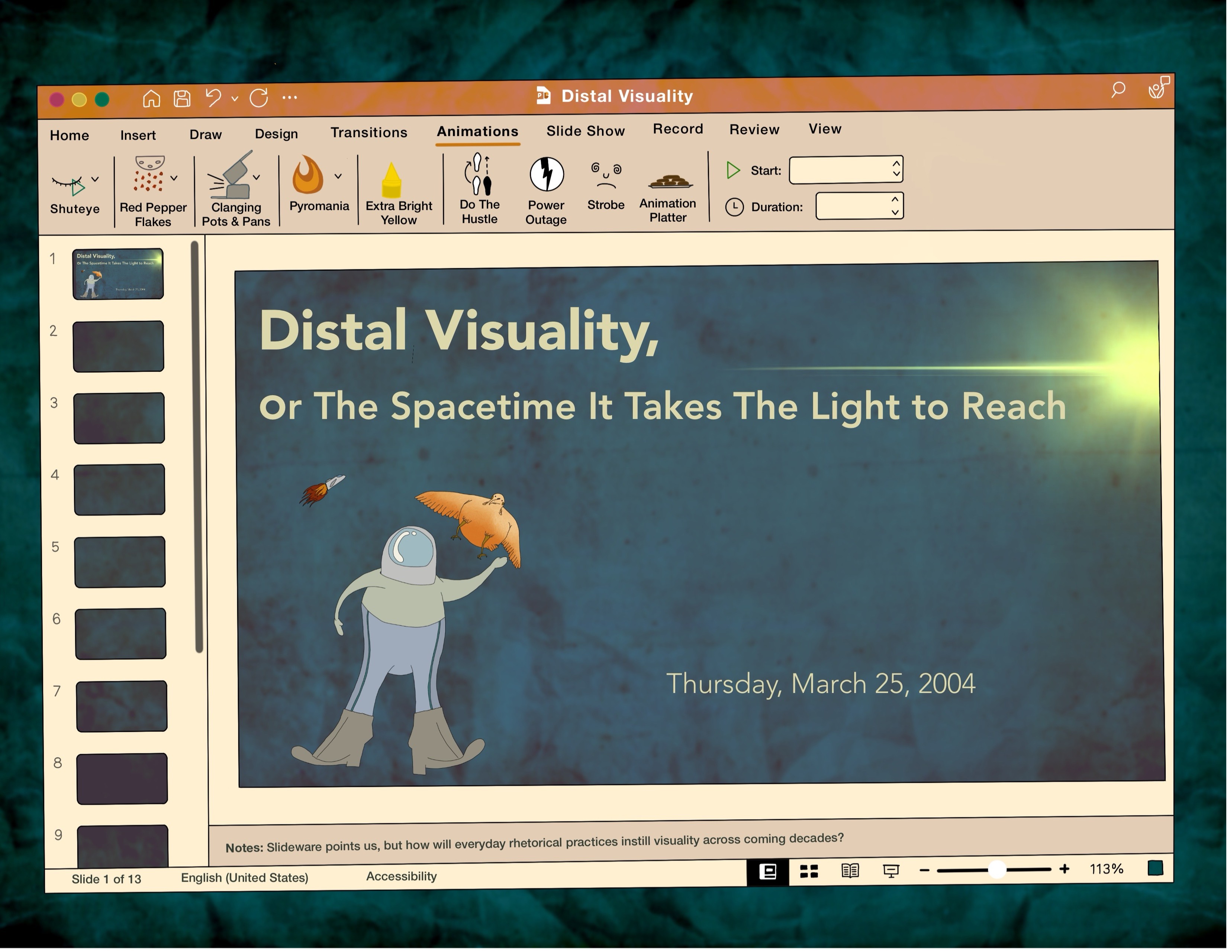
Task: Switch to the Transitions tab
Action: click(368, 133)
